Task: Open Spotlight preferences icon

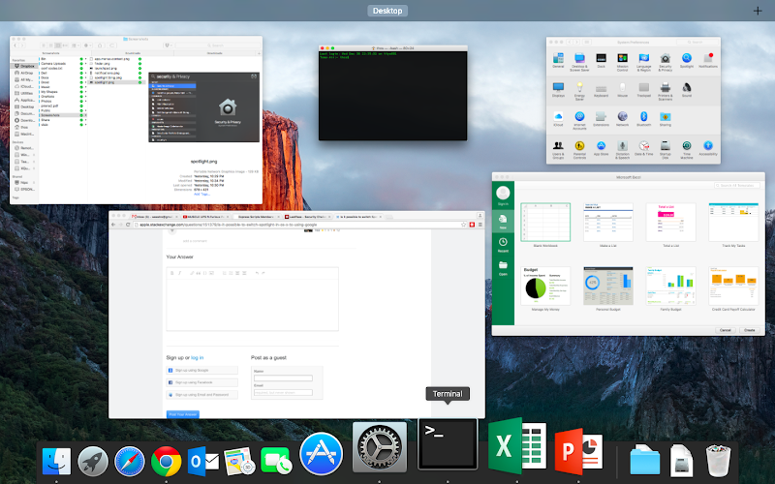Action: coord(687,61)
